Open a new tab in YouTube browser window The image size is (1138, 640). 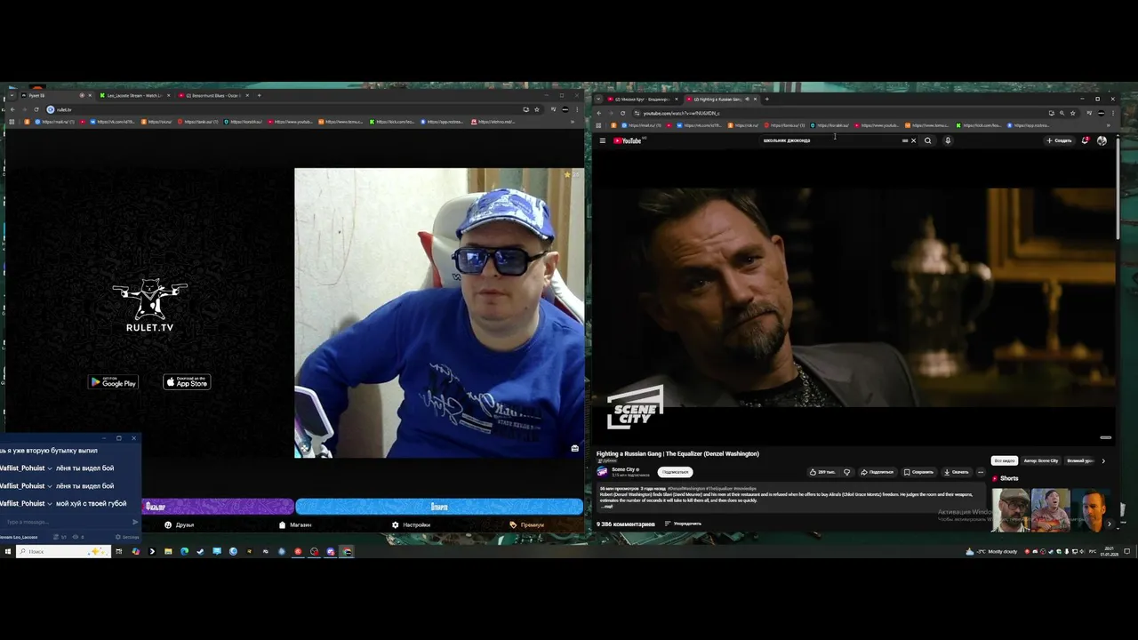(766, 99)
